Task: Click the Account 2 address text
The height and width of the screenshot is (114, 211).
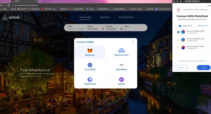Action: pos(195,39)
